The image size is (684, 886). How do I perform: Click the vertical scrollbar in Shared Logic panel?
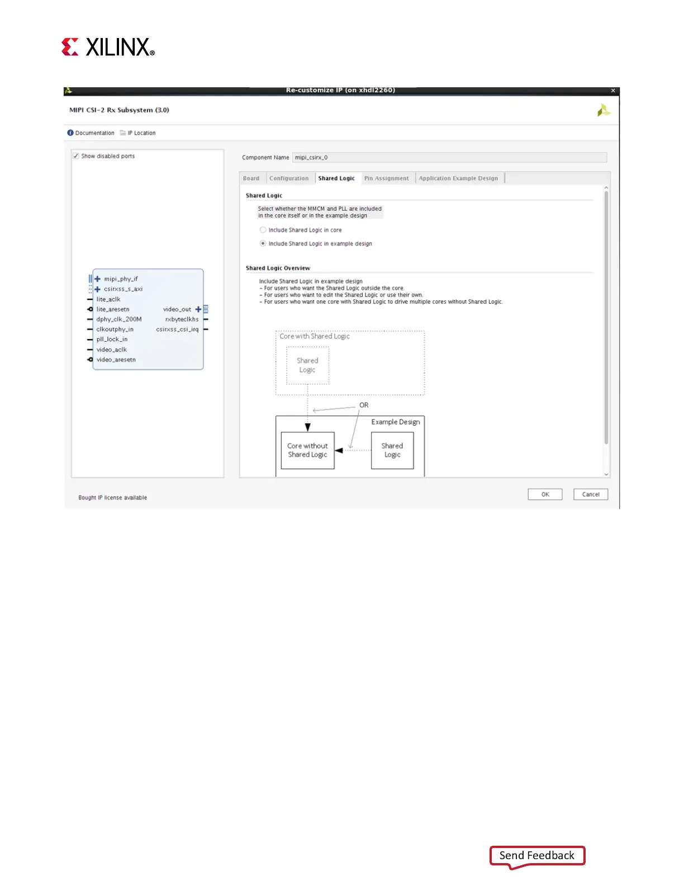pos(606,318)
